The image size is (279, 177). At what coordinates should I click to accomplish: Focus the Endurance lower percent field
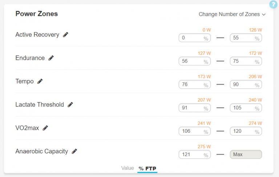194,61
